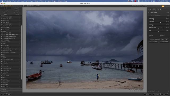The height and width of the screenshot is (96, 170).
Task: Adjust the 垂直方向に移動 slider
Action: tap(159, 29)
